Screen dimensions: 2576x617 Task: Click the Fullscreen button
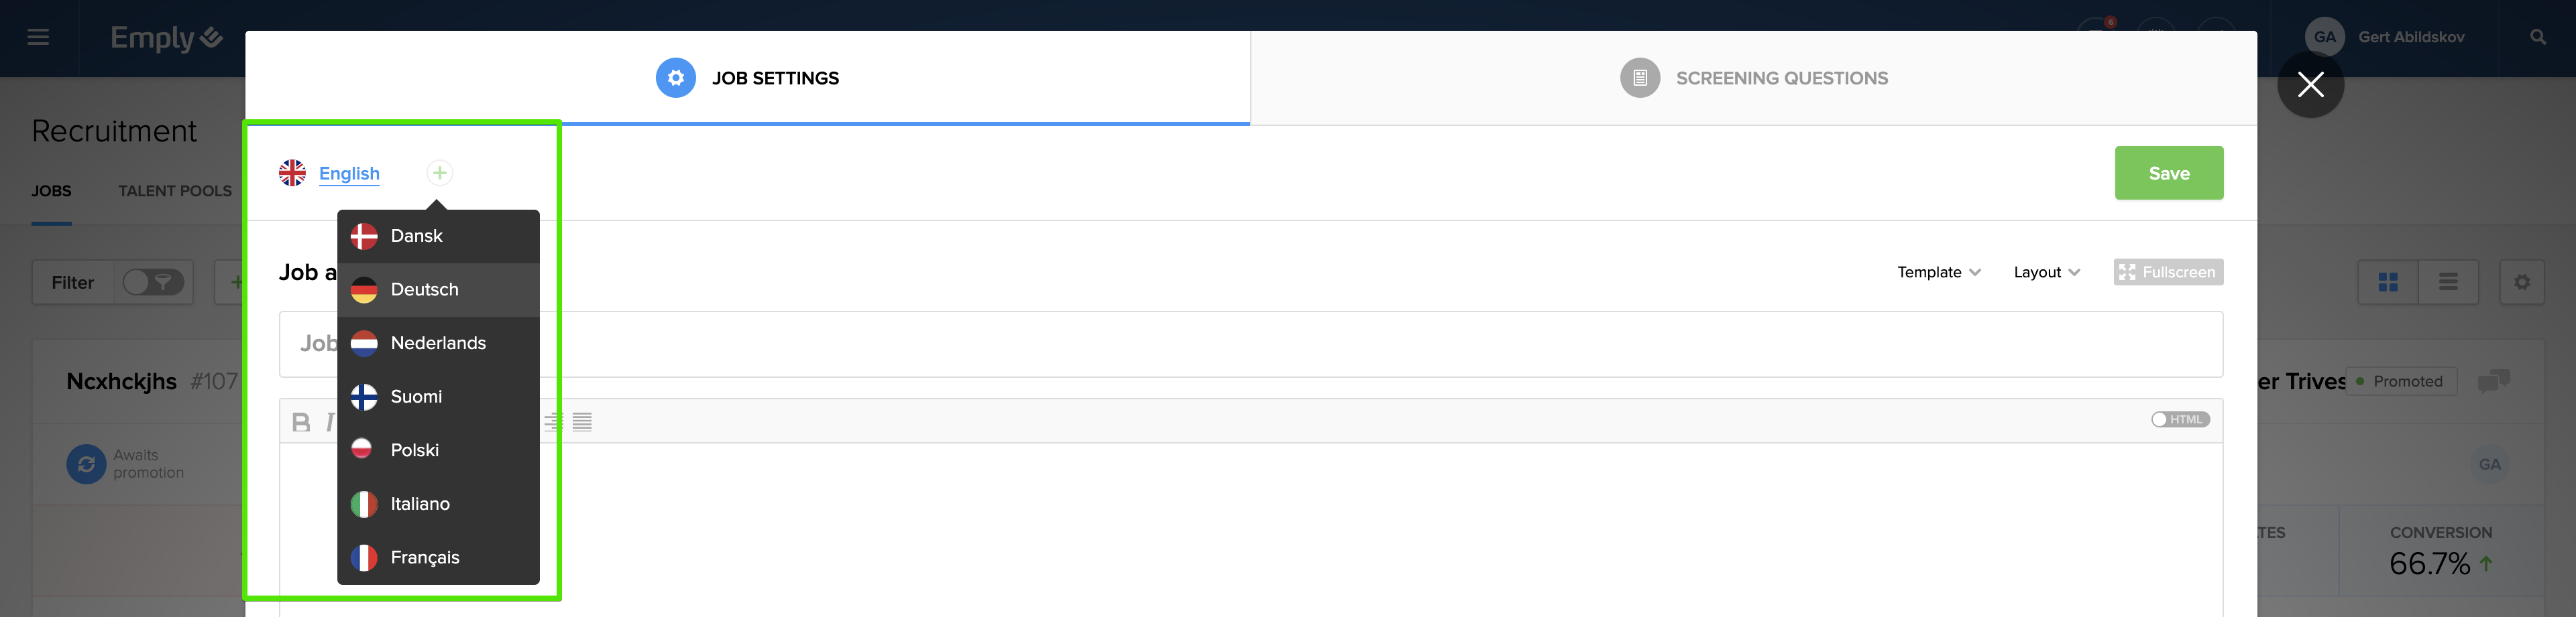(x=2168, y=273)
